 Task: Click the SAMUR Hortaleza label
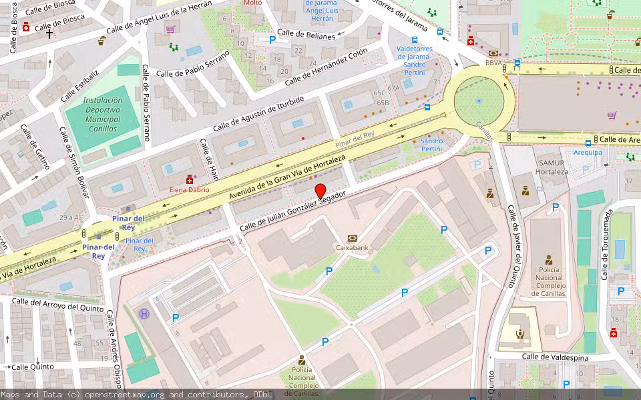pyautogui.click(x=552, y=167)
